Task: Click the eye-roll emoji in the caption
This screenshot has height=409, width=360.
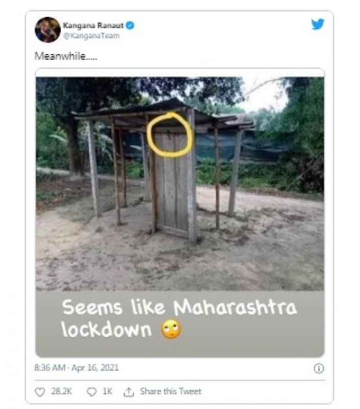Action: [171, 329]
